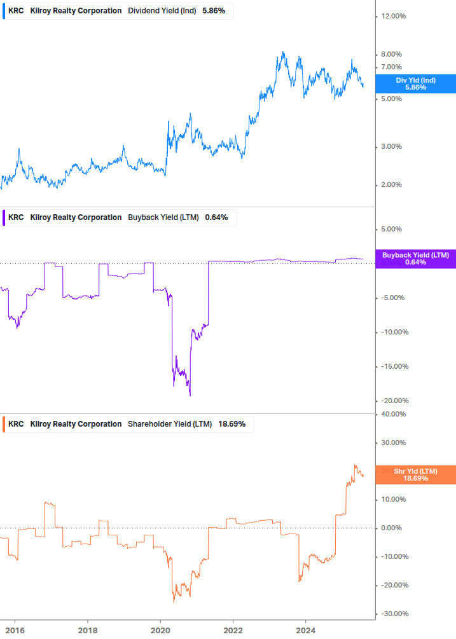Click the 2024 label on the time axis
456x639 pixels.
(x=306, y=631)
